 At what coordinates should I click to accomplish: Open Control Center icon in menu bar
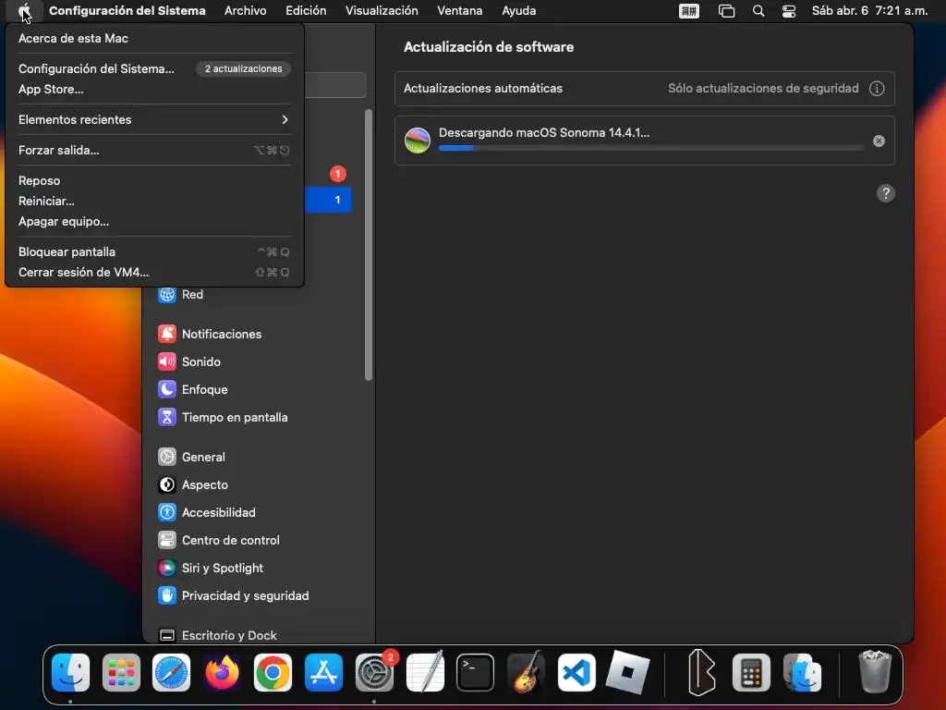click(789, 11)
